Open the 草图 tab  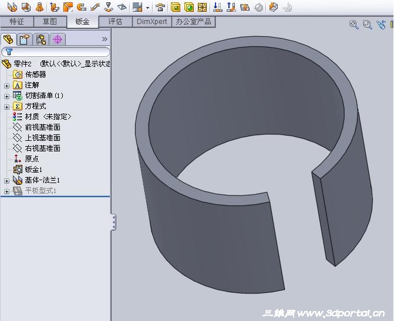50,22
